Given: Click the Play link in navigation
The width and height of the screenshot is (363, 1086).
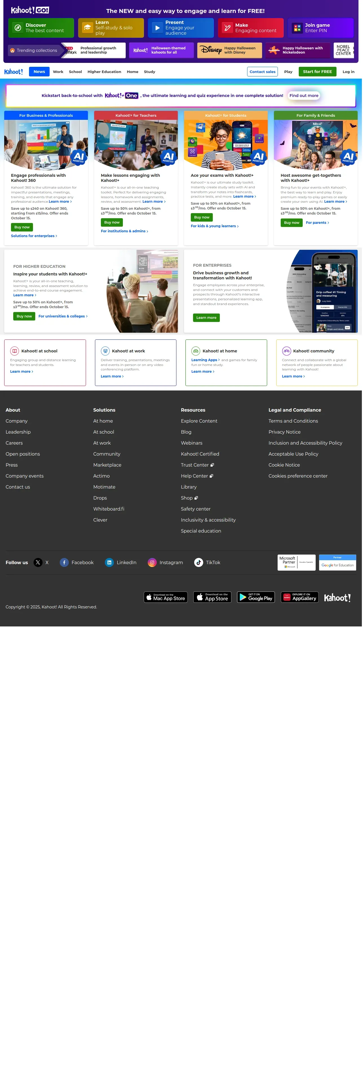Looking at the screenshot, I should pos(288,72).
